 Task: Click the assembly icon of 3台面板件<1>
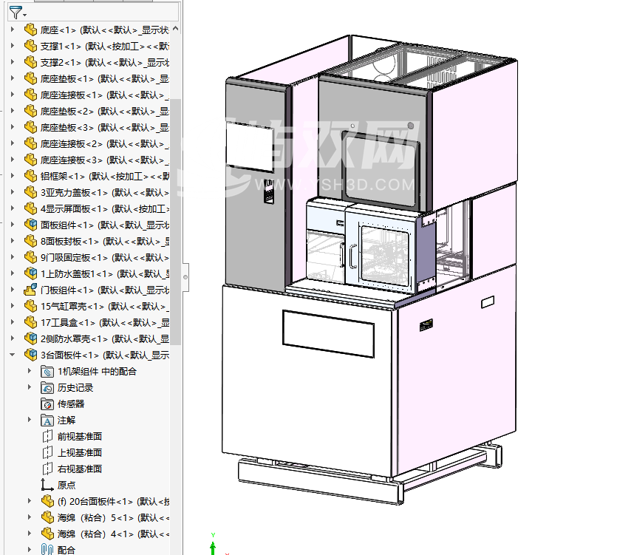click(x=30, y=355)
